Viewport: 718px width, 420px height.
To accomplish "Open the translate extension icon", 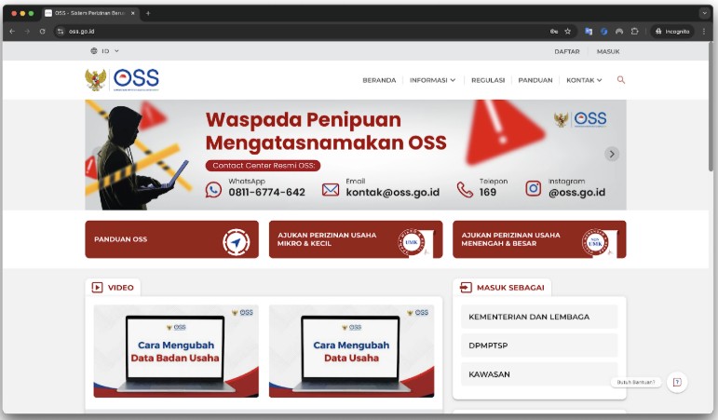I will pyautogui.click(x=589, y=31).
